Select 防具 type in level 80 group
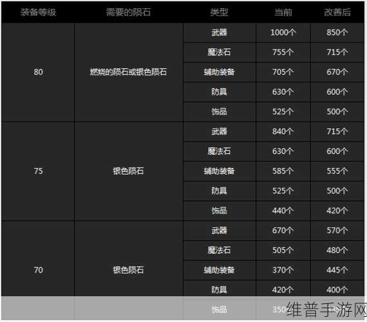The image size is (367, 322). (x=219, y=91)
